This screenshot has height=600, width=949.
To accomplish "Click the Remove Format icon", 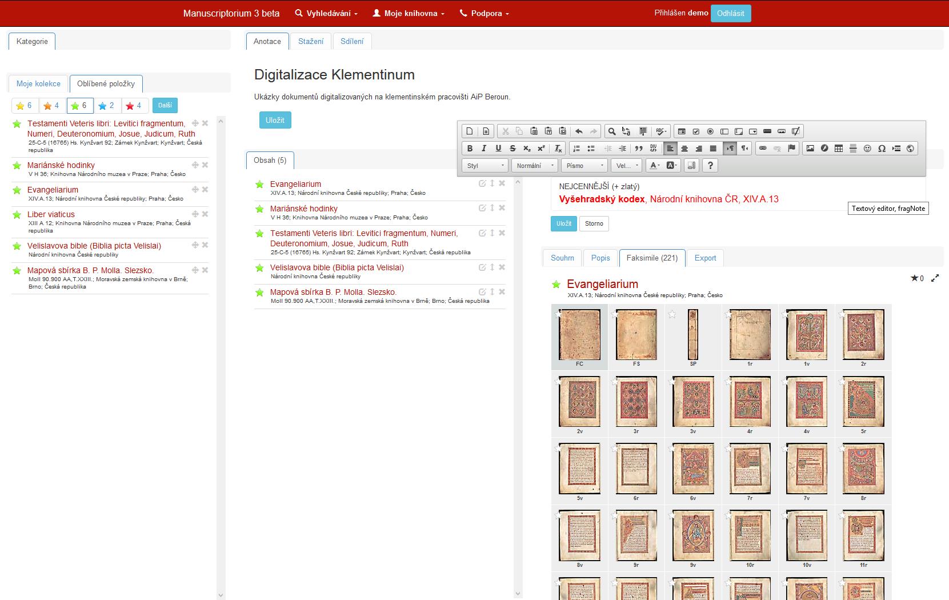I will pos(558,148).
